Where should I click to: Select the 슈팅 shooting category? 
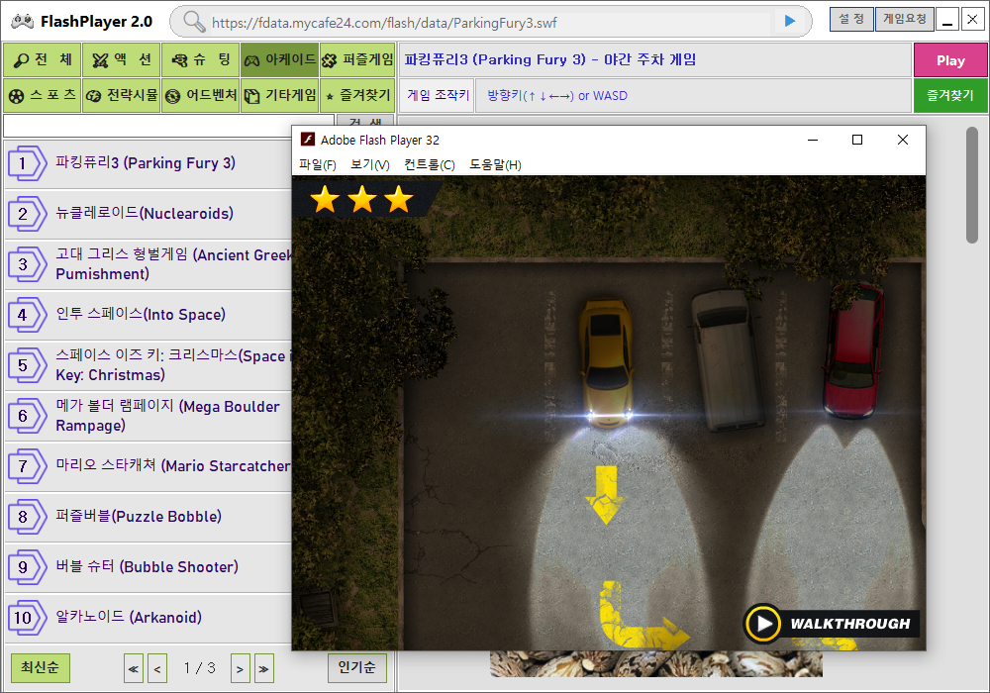(200, 60)
